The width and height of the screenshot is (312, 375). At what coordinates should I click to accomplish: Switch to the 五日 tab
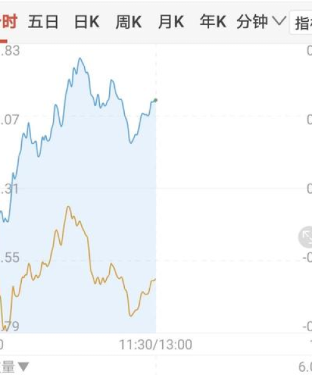pyautogui.click(x=43, y=22)
